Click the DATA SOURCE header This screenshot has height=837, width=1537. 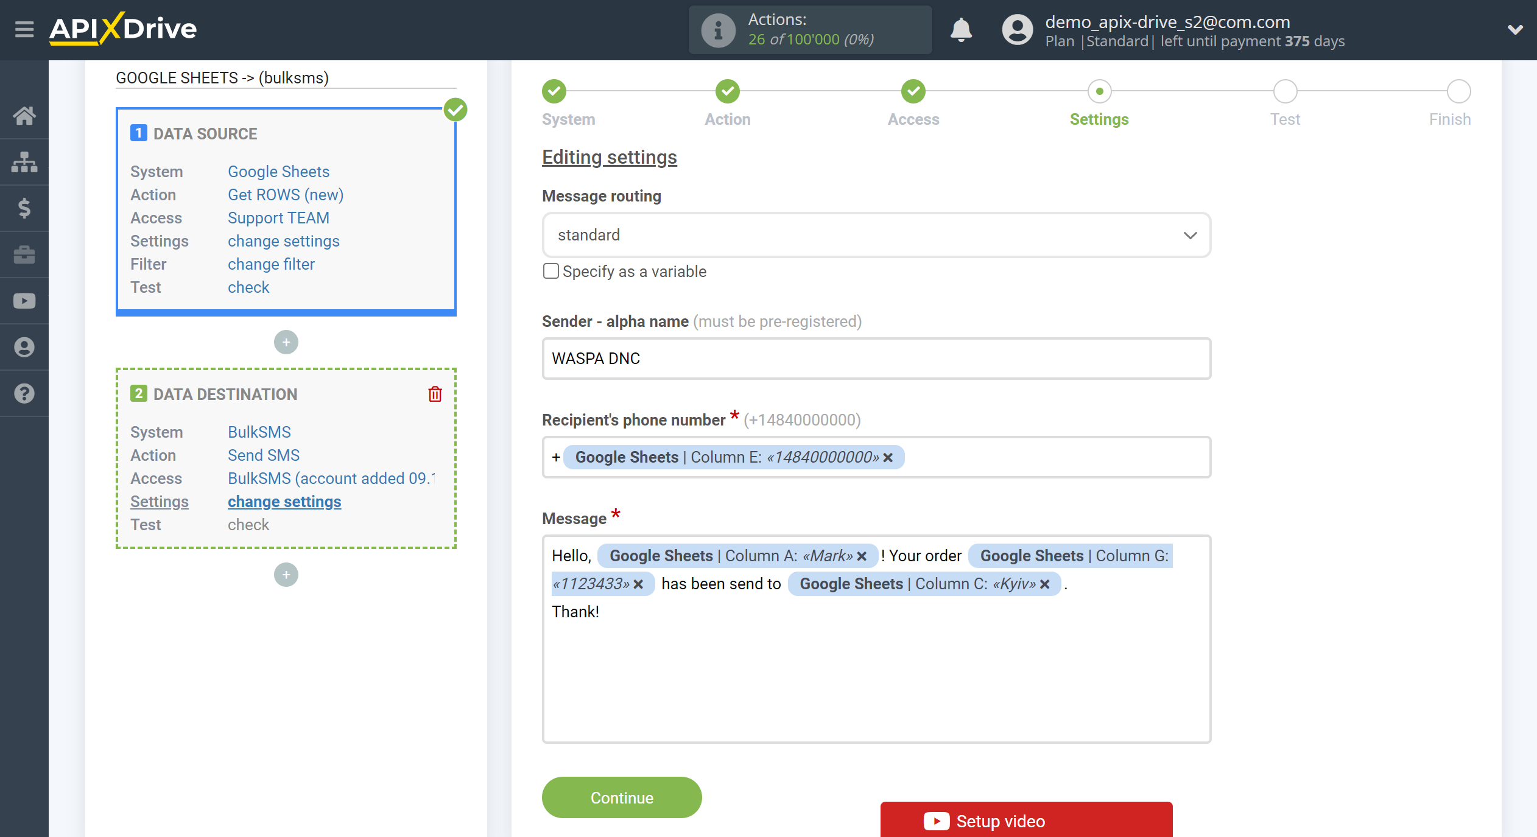click(205, 134)
